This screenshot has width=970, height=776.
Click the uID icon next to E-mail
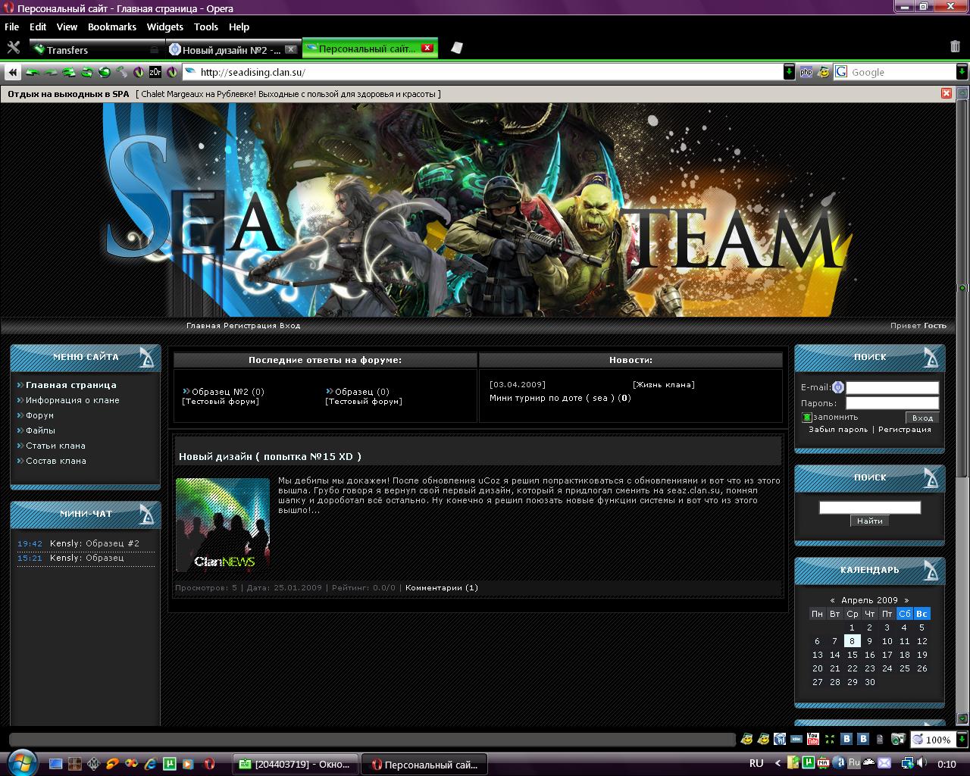click(837, 387)
